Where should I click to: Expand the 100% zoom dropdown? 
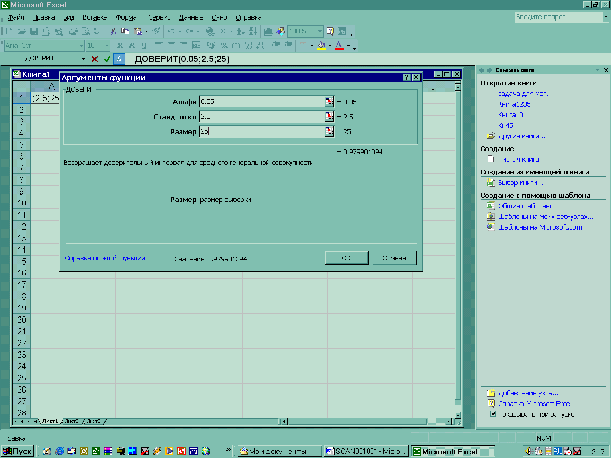click(319, 31)
